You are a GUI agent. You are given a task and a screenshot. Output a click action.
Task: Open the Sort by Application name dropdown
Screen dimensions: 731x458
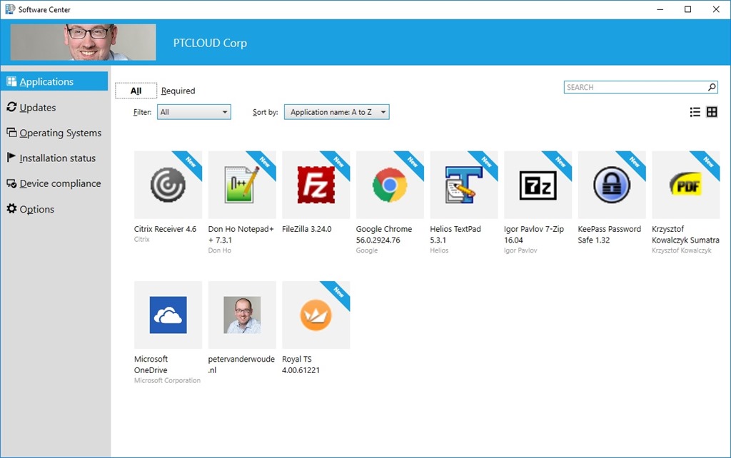pos(337,112)
